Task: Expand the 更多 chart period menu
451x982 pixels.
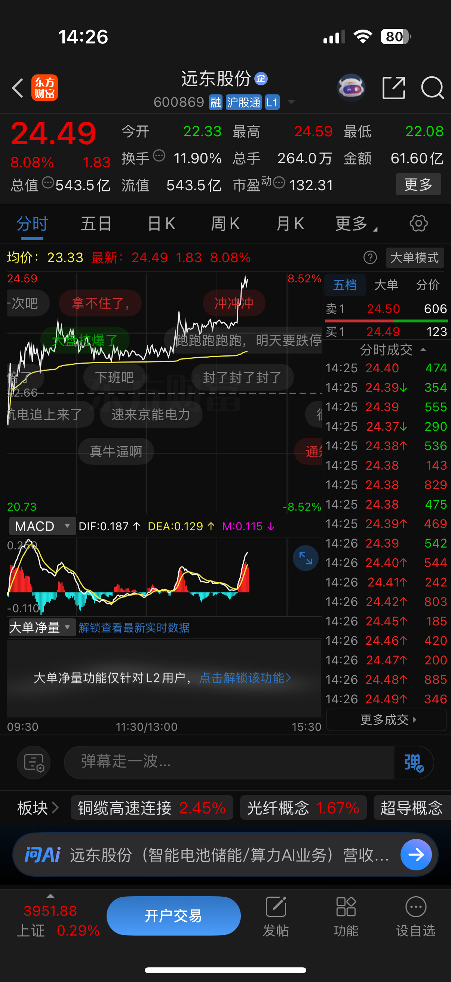Action: pos(356,224)
